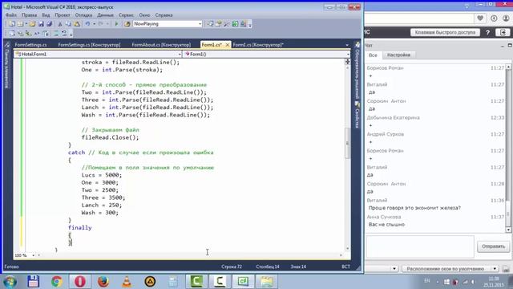Expand the Undo history dropdown arrow

tap(94, 24)
